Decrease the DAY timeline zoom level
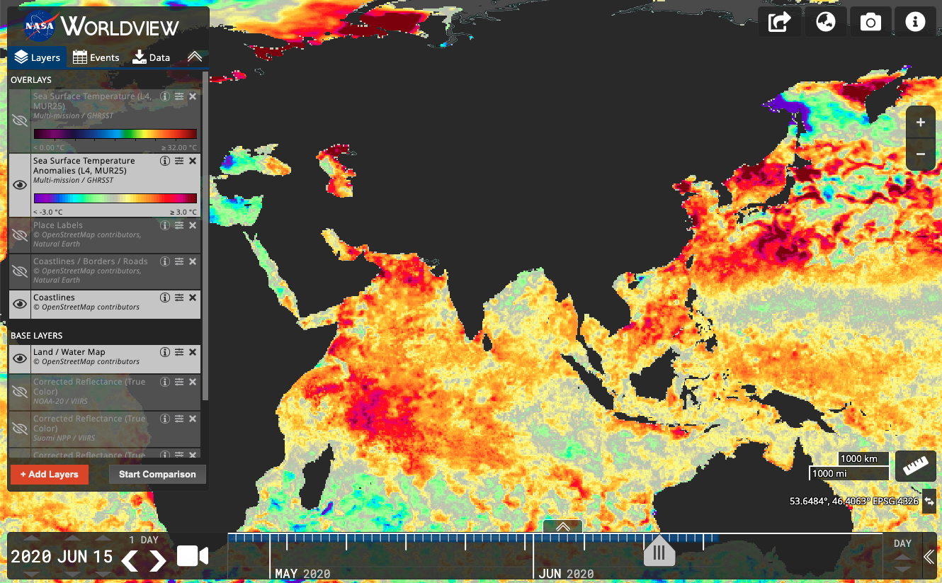 902,568
